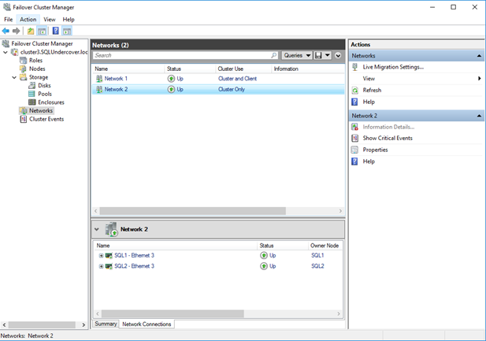Click the Enclosures icon under Storage
486x341 pixels.
pos(32,102)
